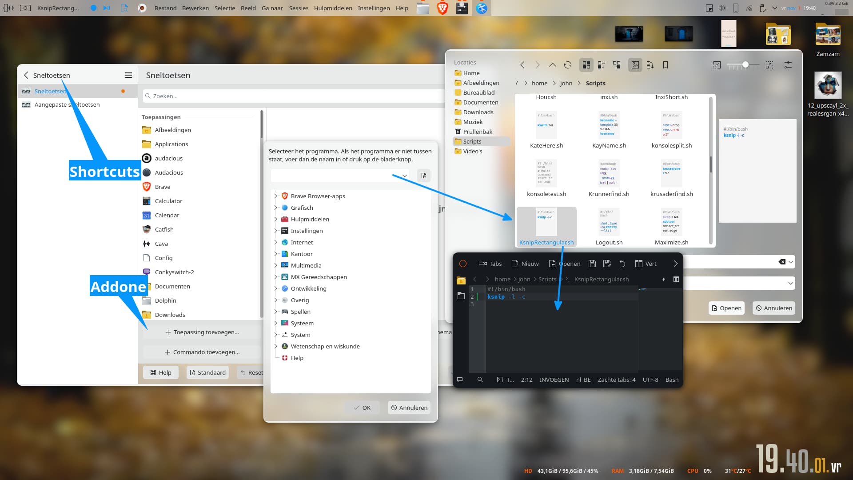This screenshot has height=480, width=853.
Task: Expand Systeem category
Action: coord(275,323)
